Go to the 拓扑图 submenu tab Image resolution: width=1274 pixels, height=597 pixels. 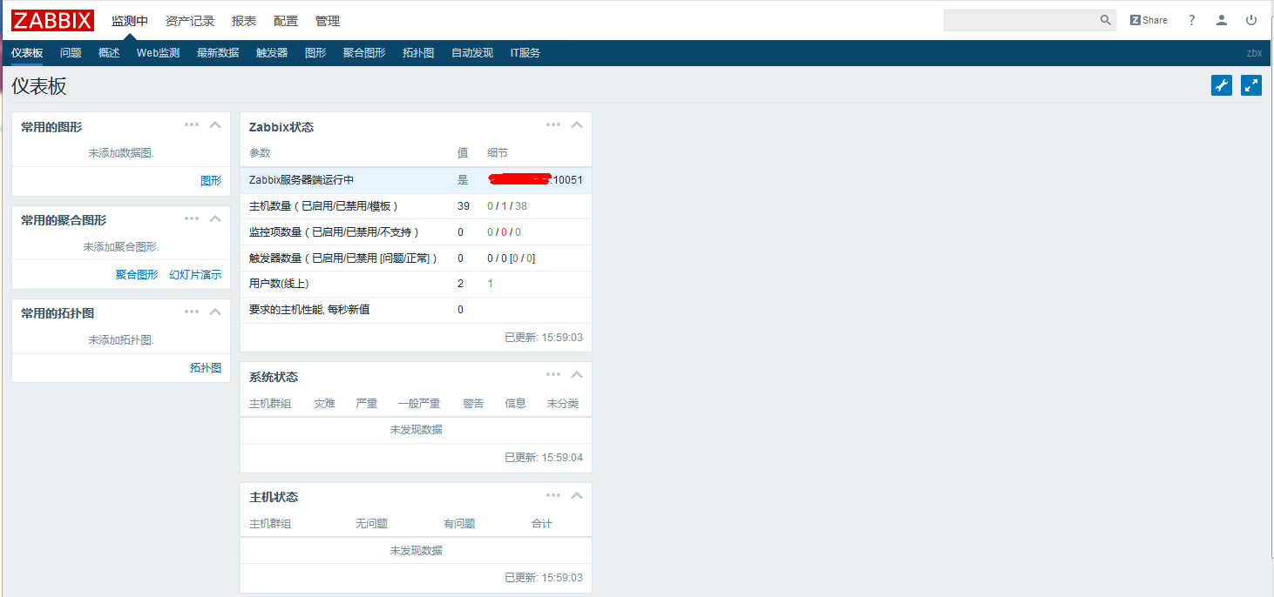418,53
